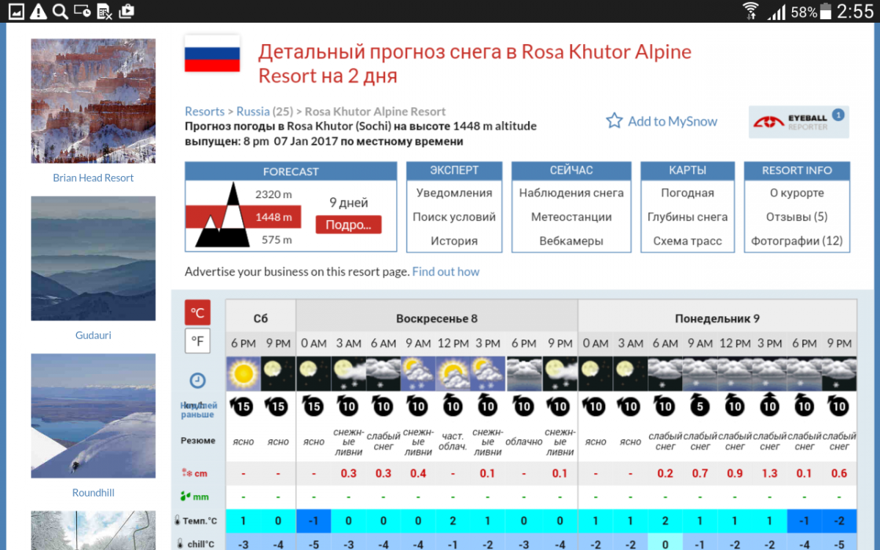
Task: Select the СЕЙЧАС tab header
Action: pyautogui.click(x=571, y=170)
